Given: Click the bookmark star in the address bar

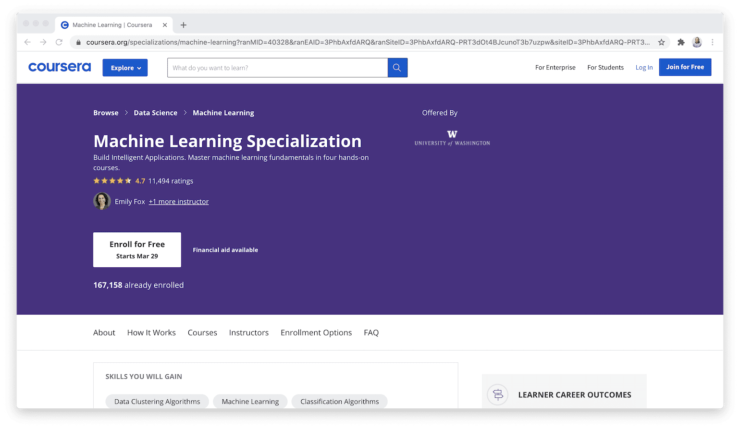Looking at the screenshot, I should [661, 42].
